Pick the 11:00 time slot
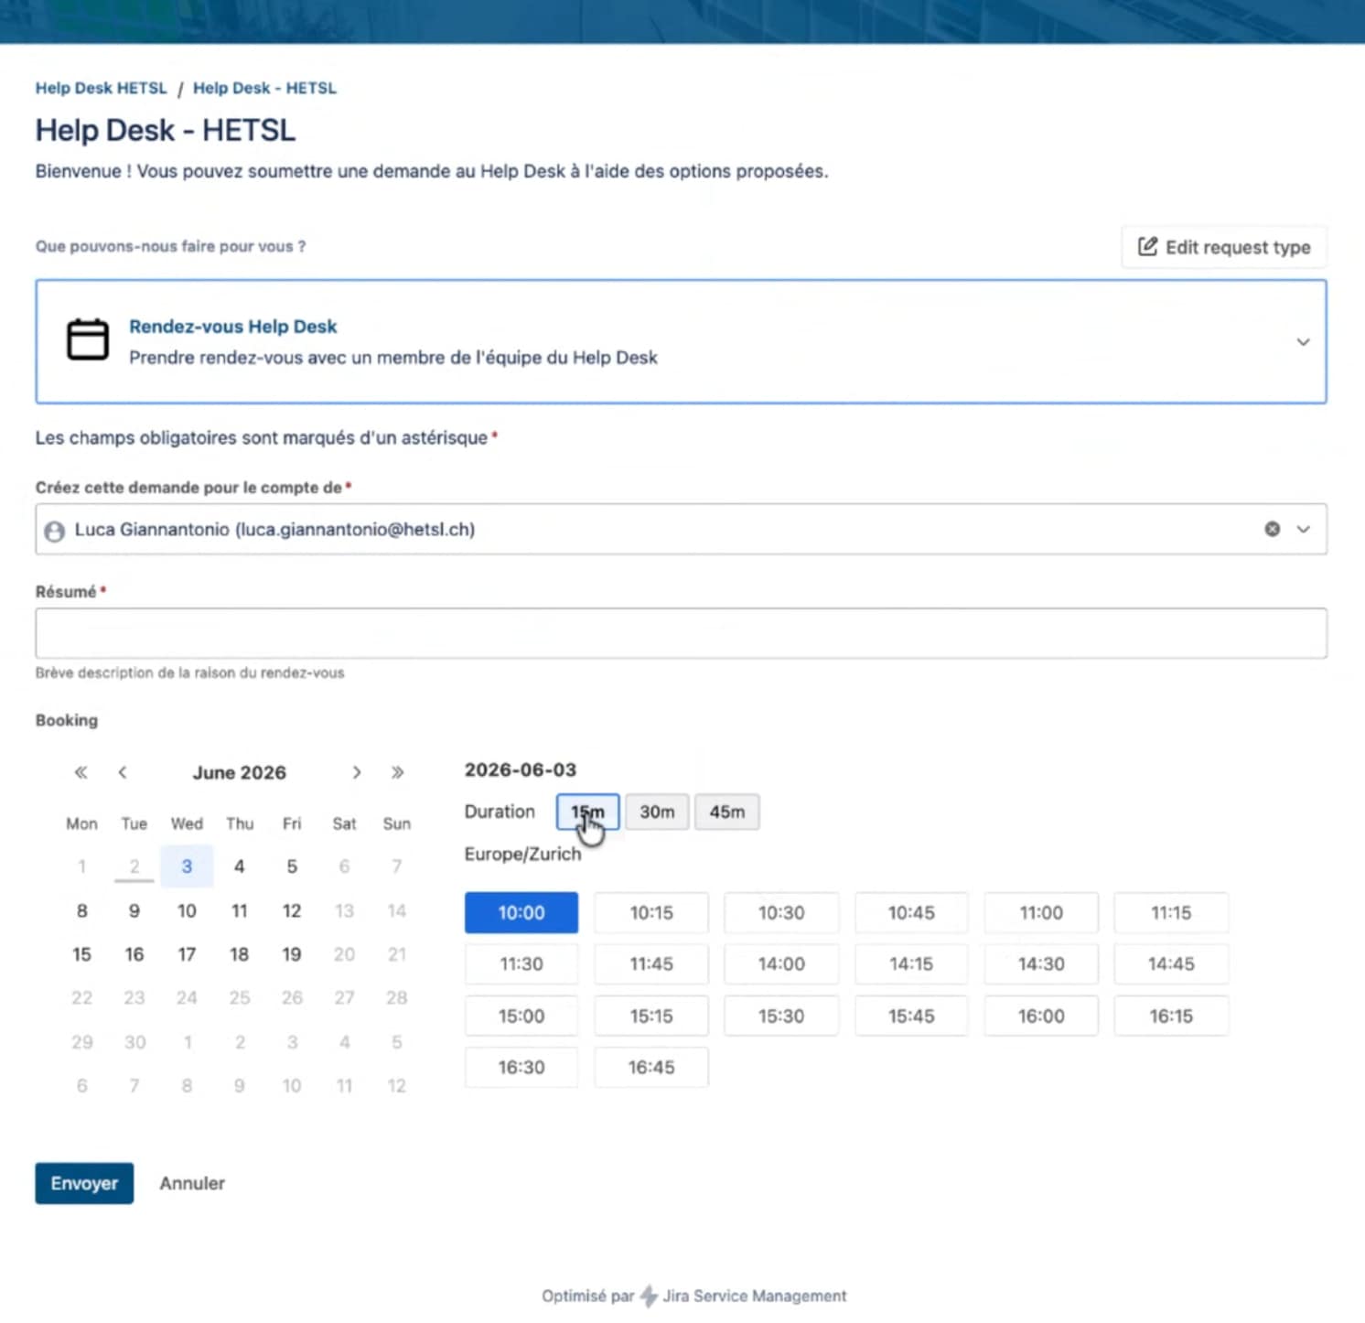Image resolution: width=1365 pixels, height=1323 pixels. [1041, 912]
